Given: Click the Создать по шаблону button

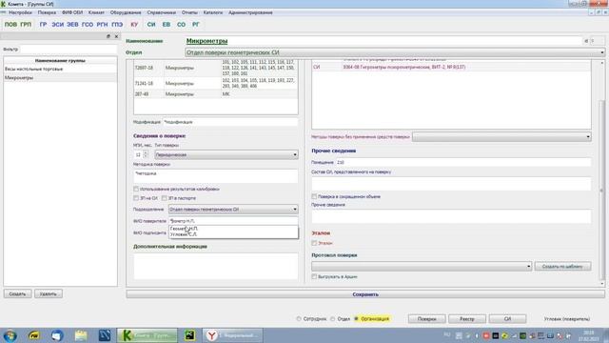Looking at the screenshot, I should (562, 267).
